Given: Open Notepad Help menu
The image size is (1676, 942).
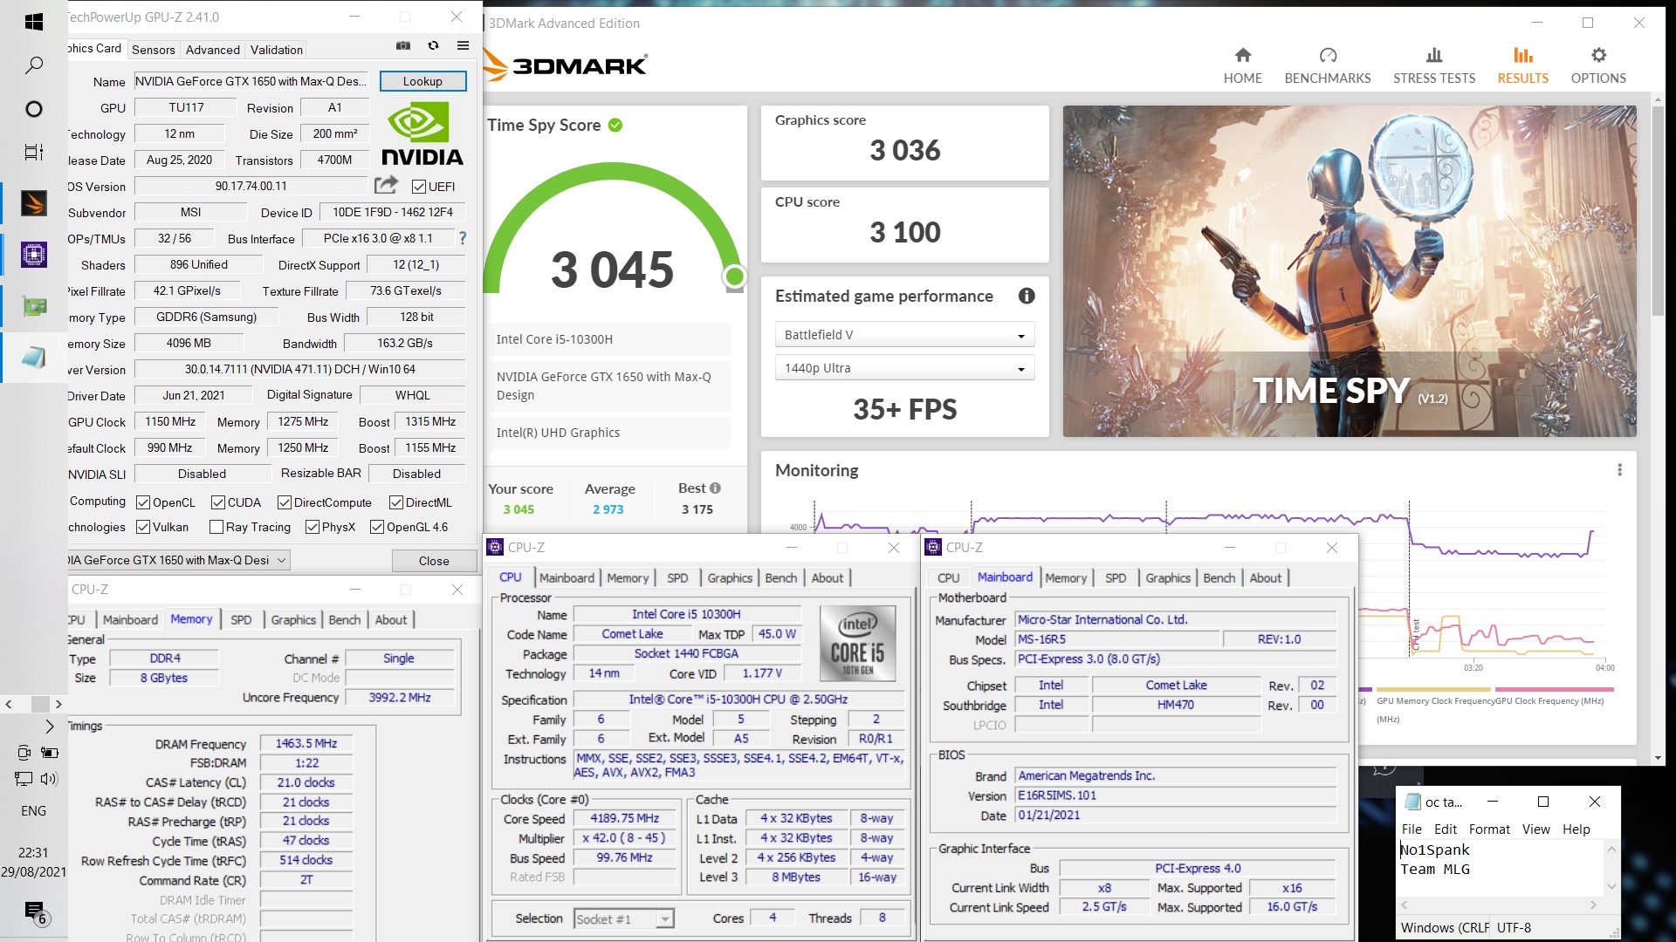Looking at the screenshot, I should point(1576,829).
